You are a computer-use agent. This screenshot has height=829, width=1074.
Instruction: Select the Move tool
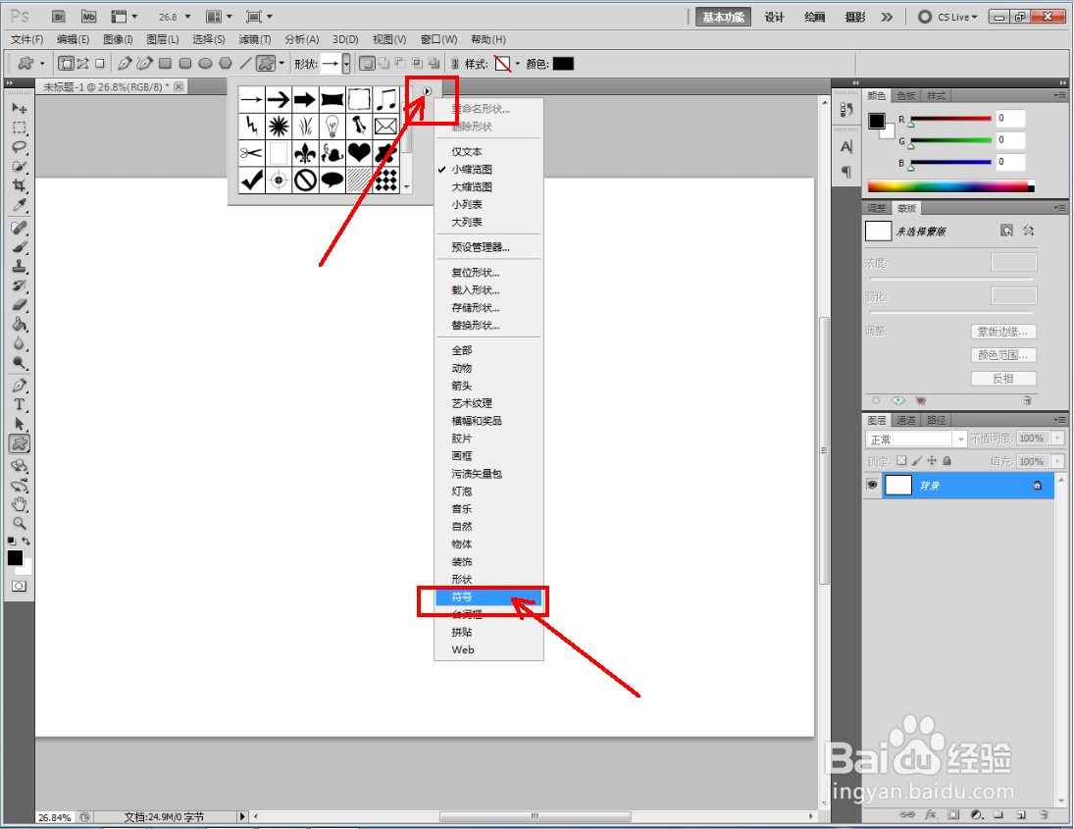pos(20,108)
